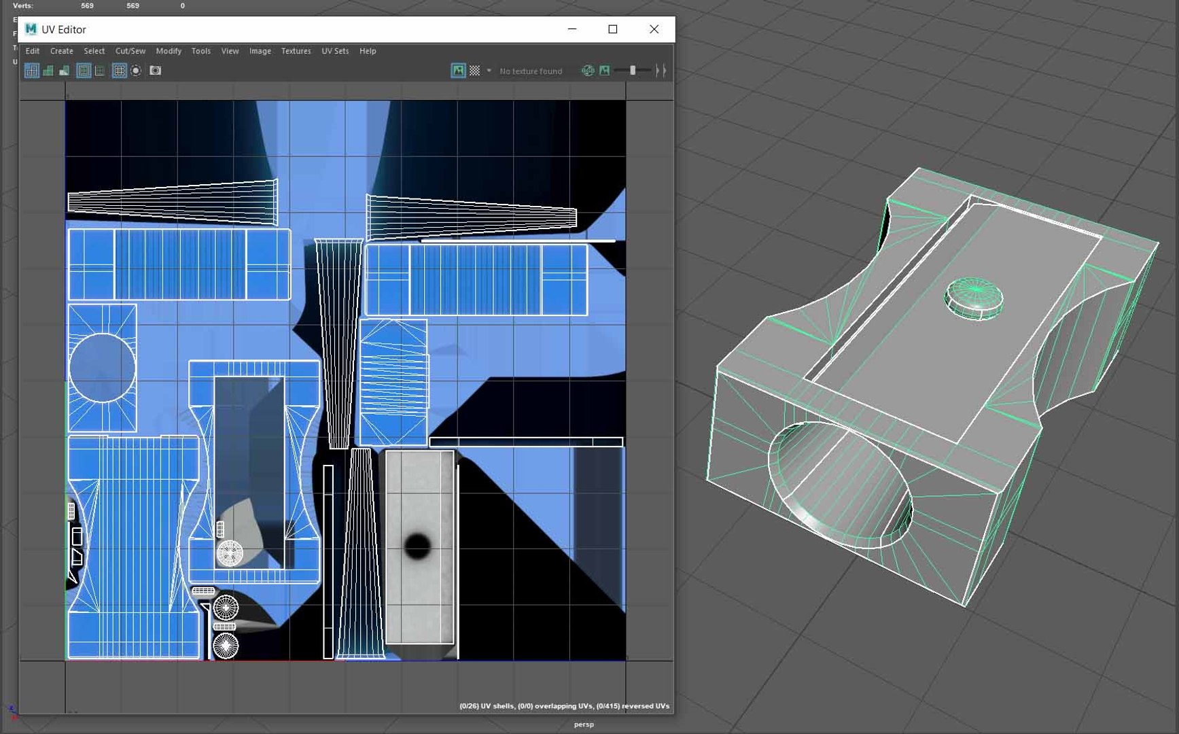
Task: Click the shaded UV shells icon
Action: pos(48,71)
